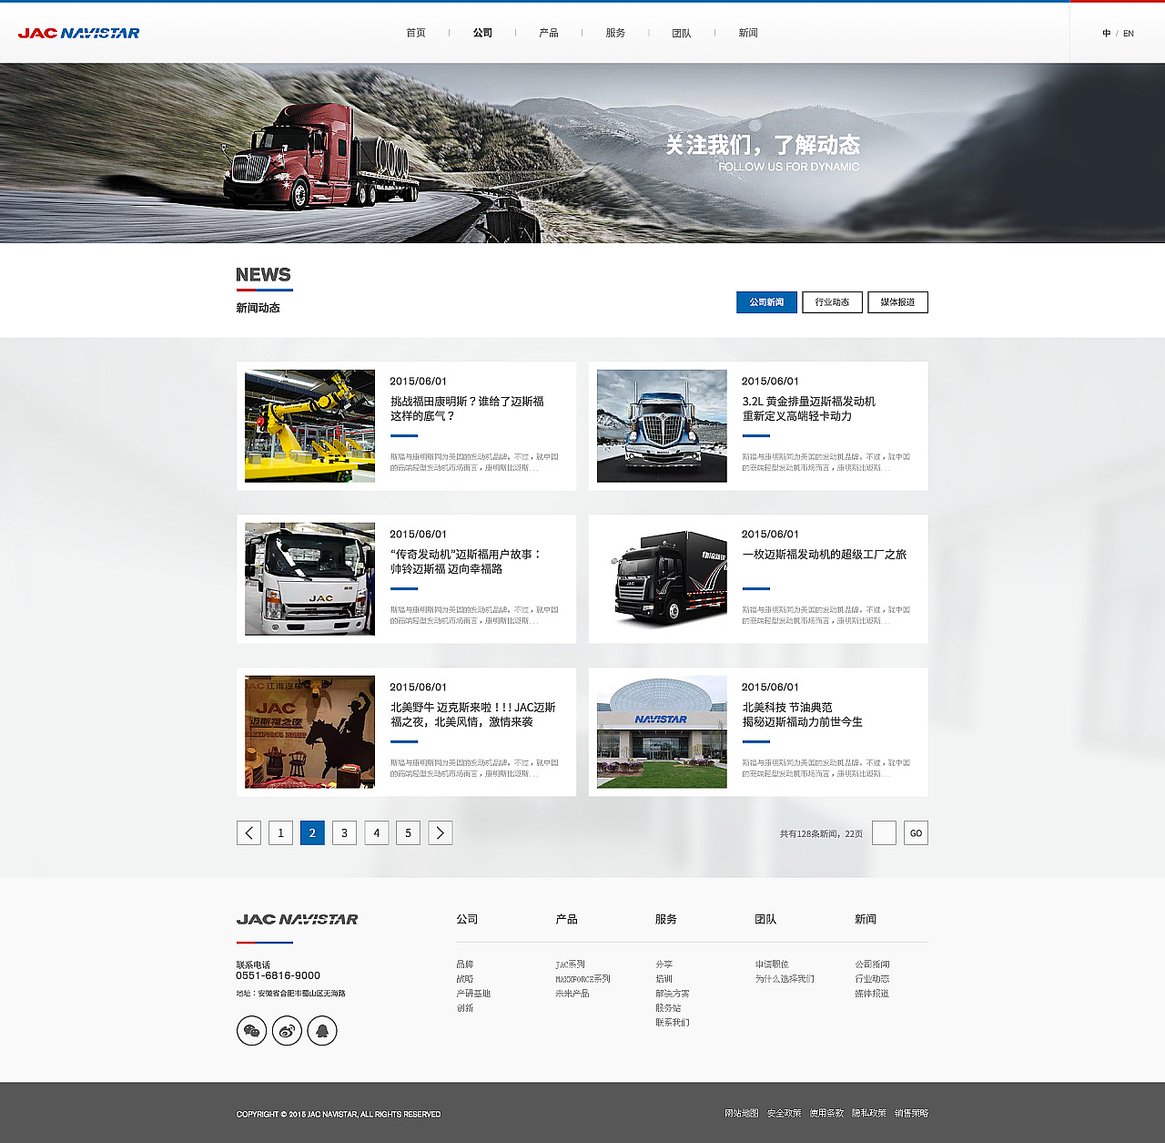Open the 北美科技 节油典范 headline
Viewport: 1165px width, 1143px height.
tap(802, 715)
